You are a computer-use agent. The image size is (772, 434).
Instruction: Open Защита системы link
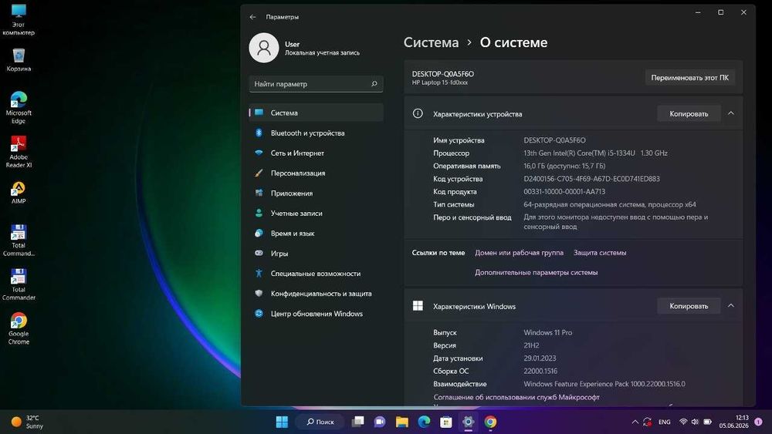[x=600, y=253]
